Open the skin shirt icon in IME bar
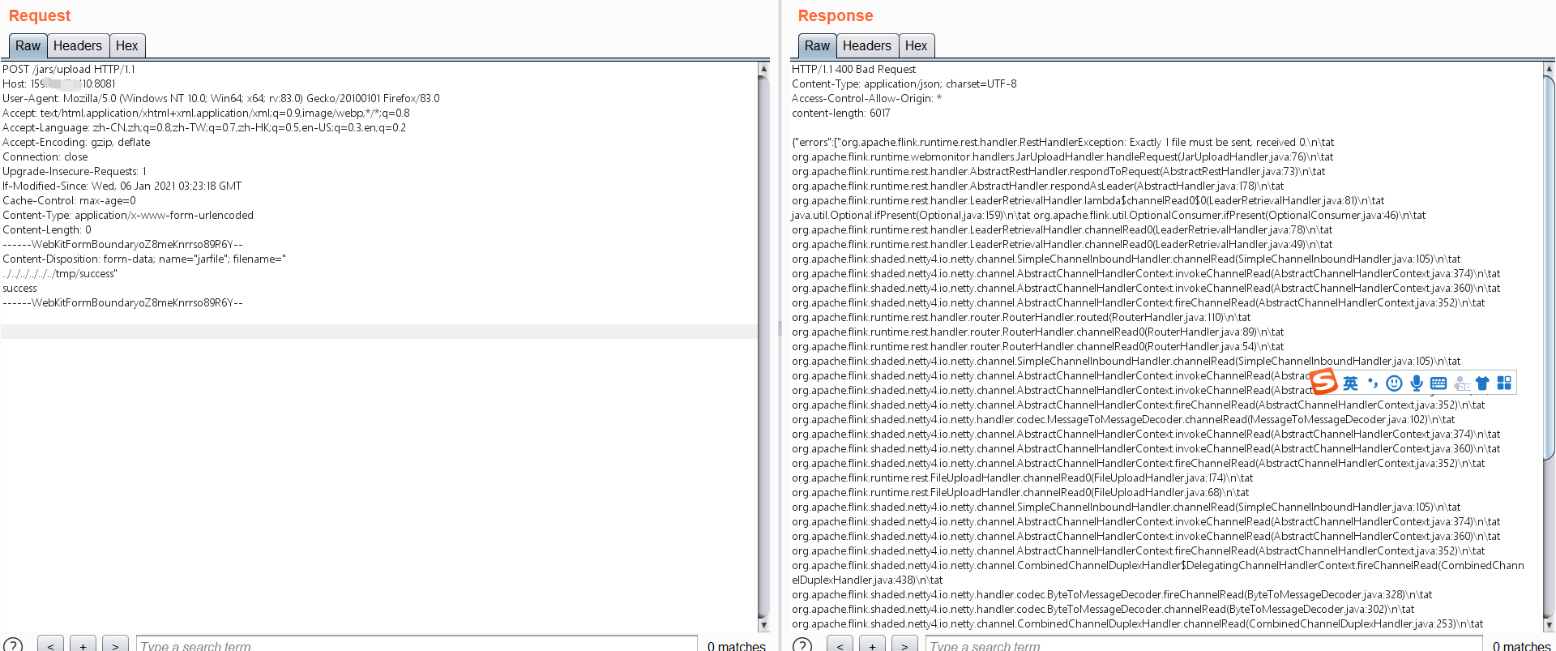 click(x=1482, y=383)
